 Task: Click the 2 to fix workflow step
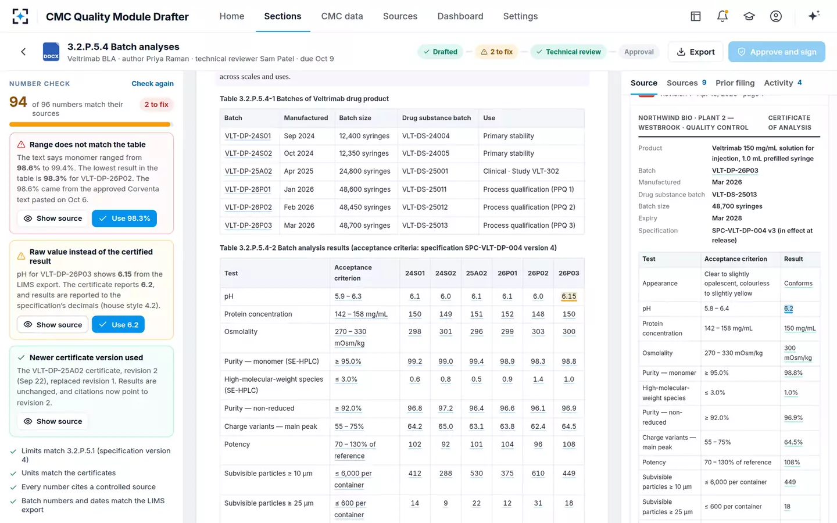496,52
